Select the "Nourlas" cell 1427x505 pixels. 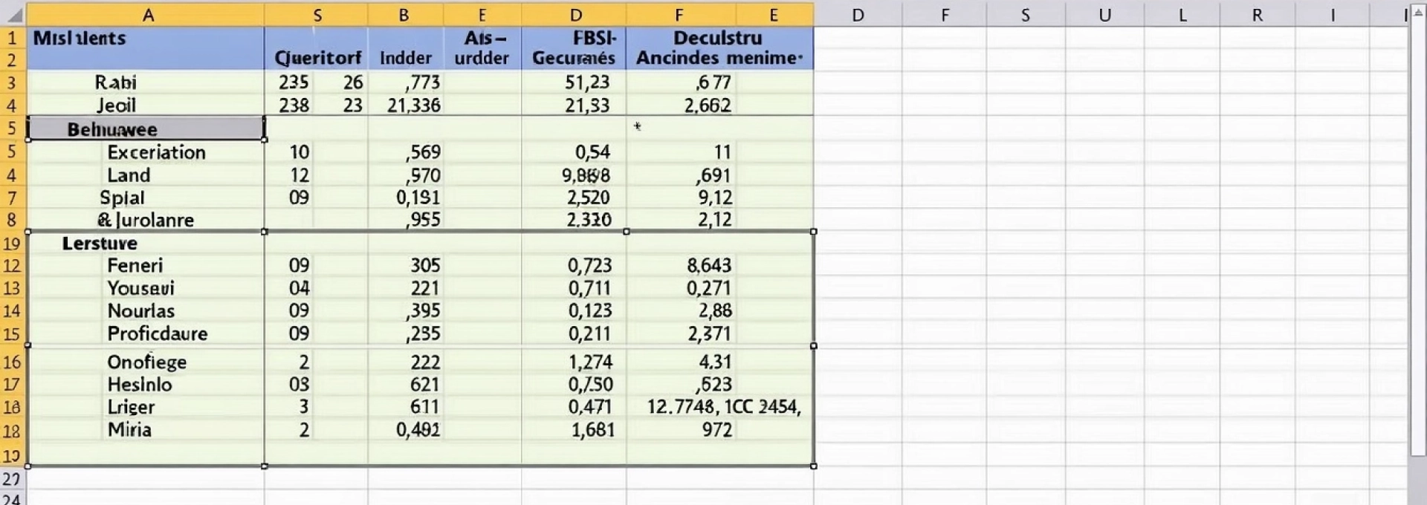(146, 311)
